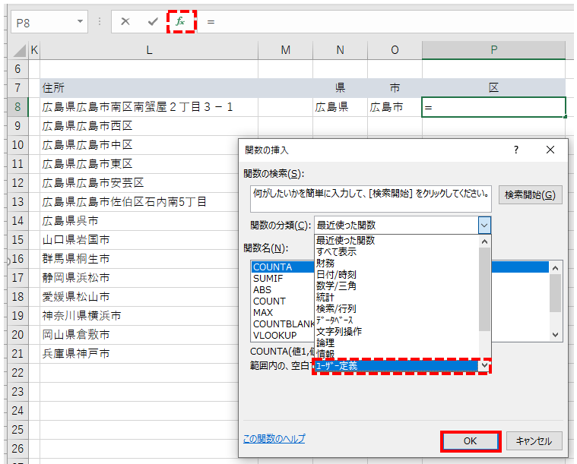Screen dimensions: 577x464
Task: Select column L header
Action: (x=149, y=50)
